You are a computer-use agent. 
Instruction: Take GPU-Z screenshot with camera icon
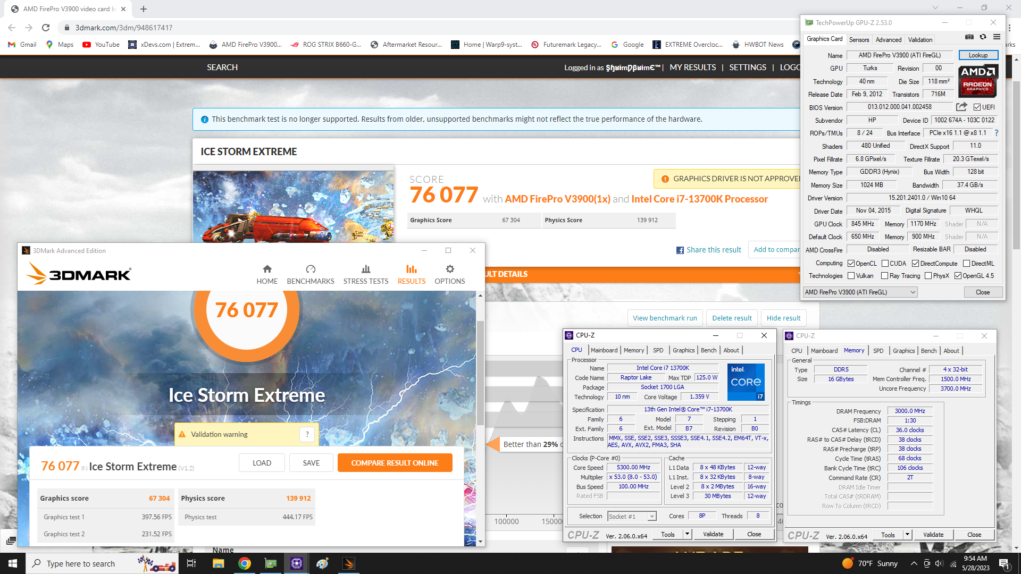pos(969,37)
